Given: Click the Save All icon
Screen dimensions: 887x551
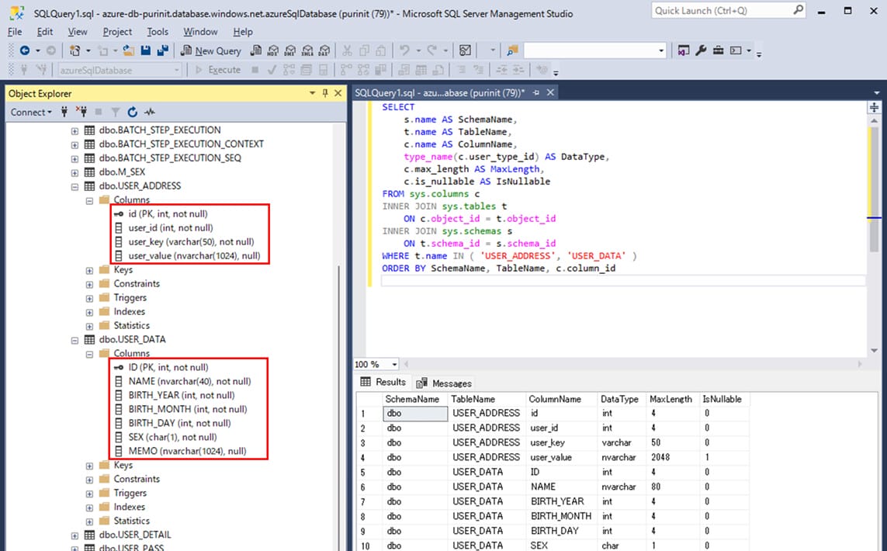Looking at the screenshot, I should 162,50.
